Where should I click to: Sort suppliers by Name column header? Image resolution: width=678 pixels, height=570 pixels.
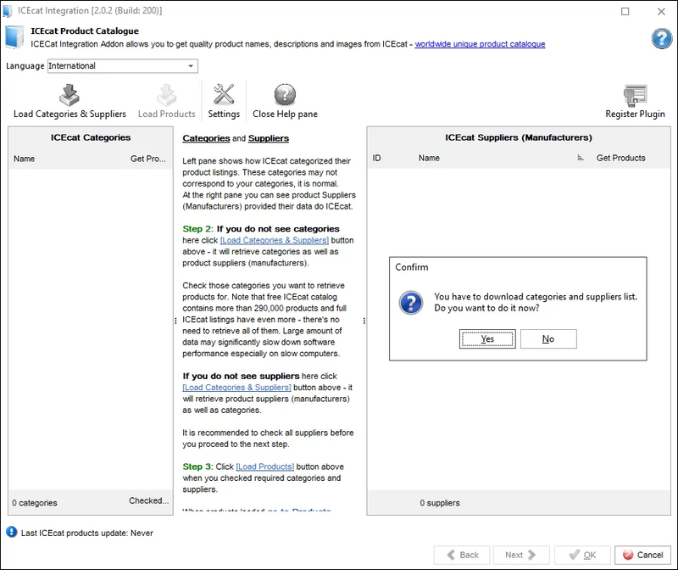click(429, 158)
